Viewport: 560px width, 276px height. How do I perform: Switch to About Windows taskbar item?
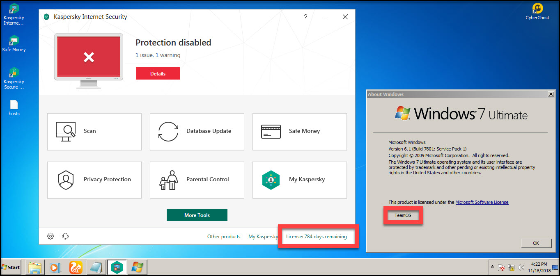click(x=138, y=267)
